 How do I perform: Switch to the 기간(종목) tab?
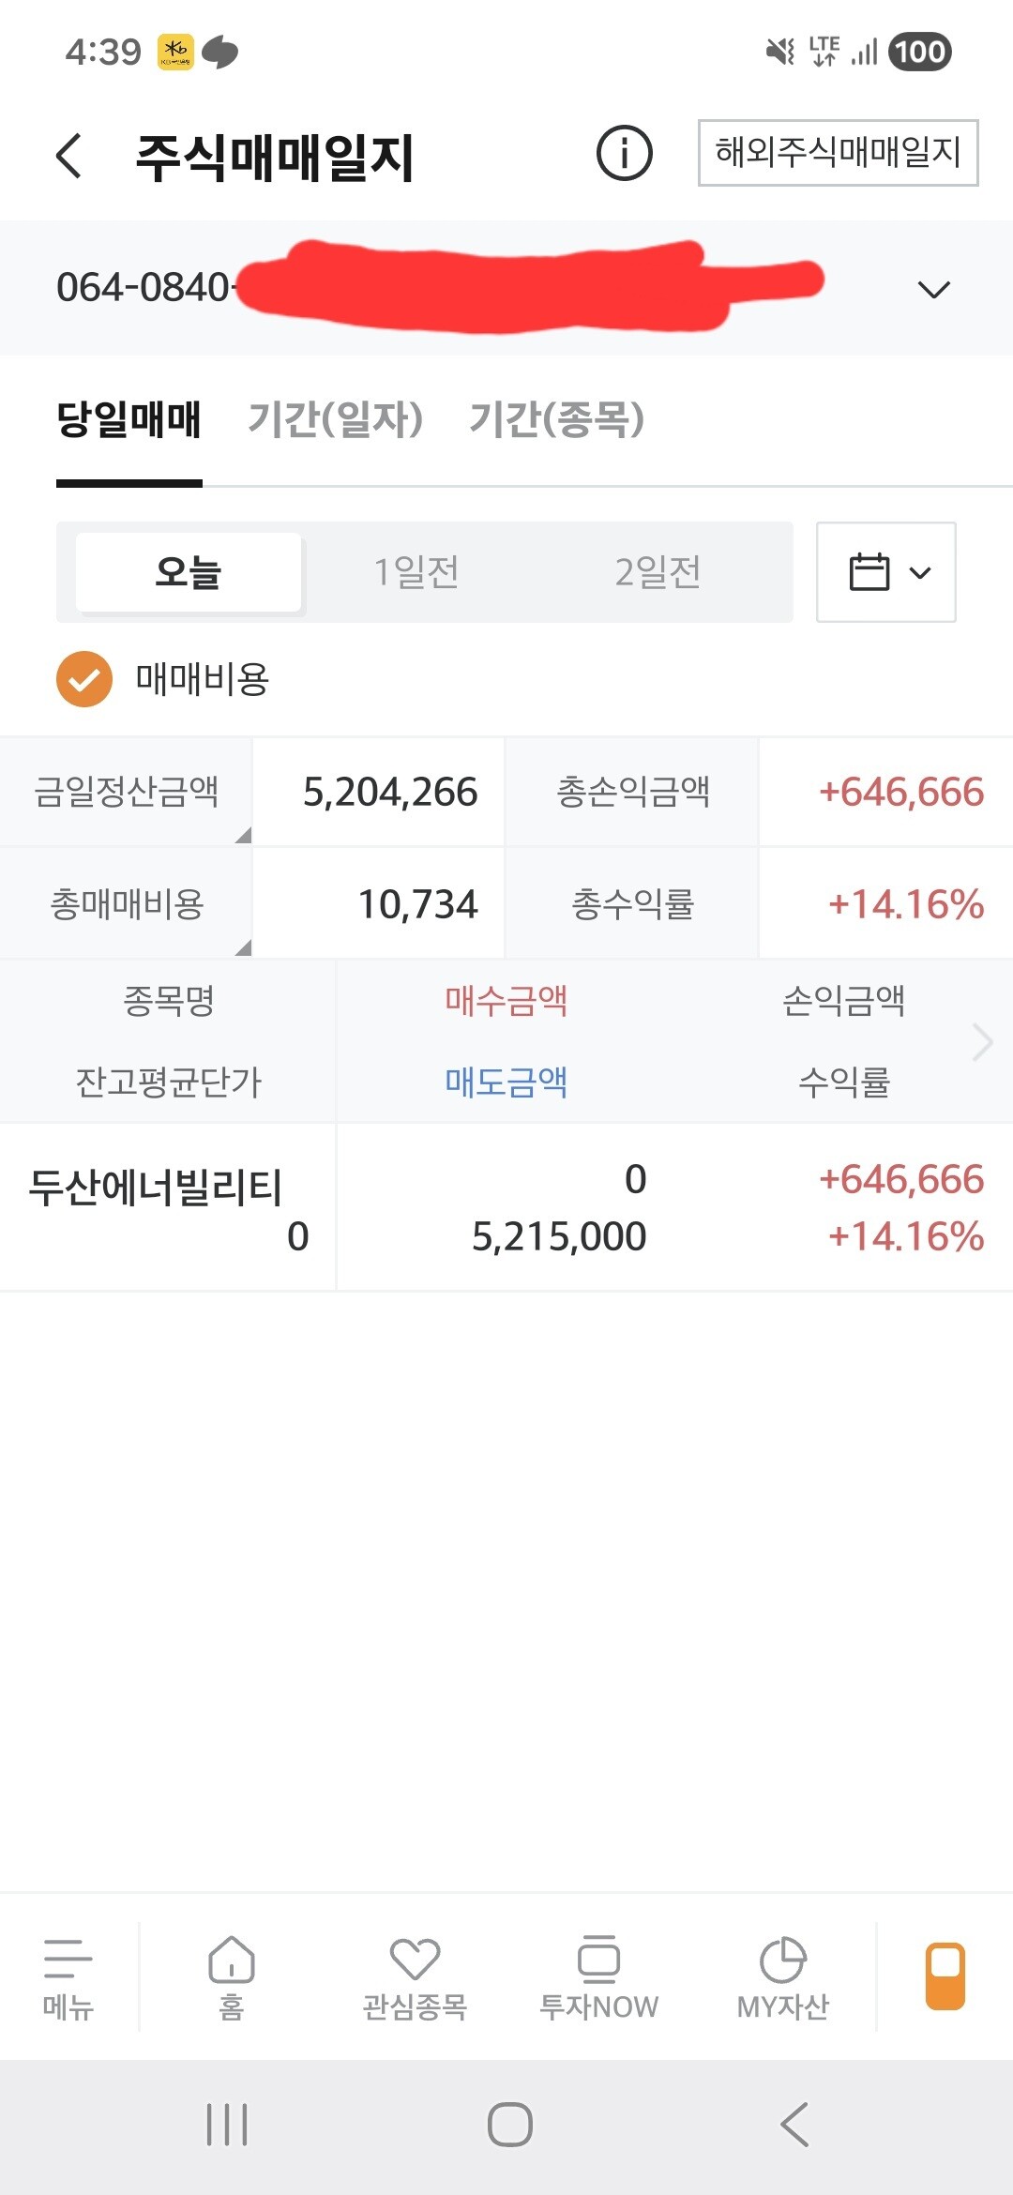(x=556, y=418)
